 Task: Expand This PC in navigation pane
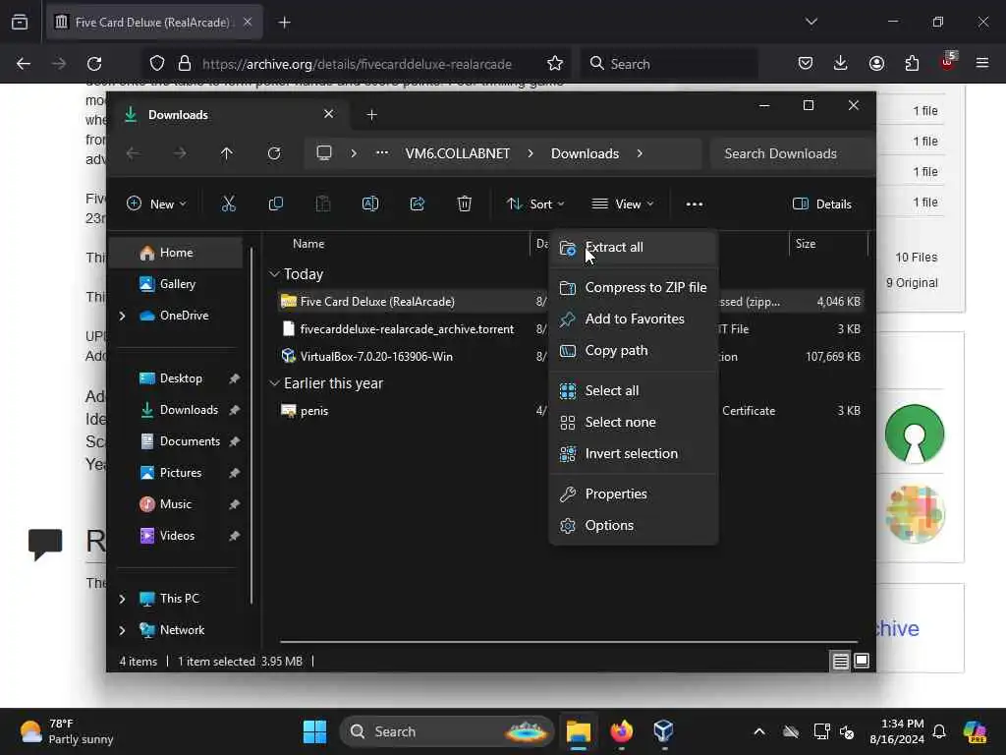tap(122, 599)
